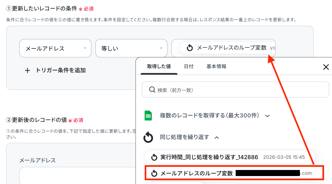This screenshot has width=332, height=184.
Task: Click the 2026-03-05 15:45 timestamp text
Action: coord(284,157)
